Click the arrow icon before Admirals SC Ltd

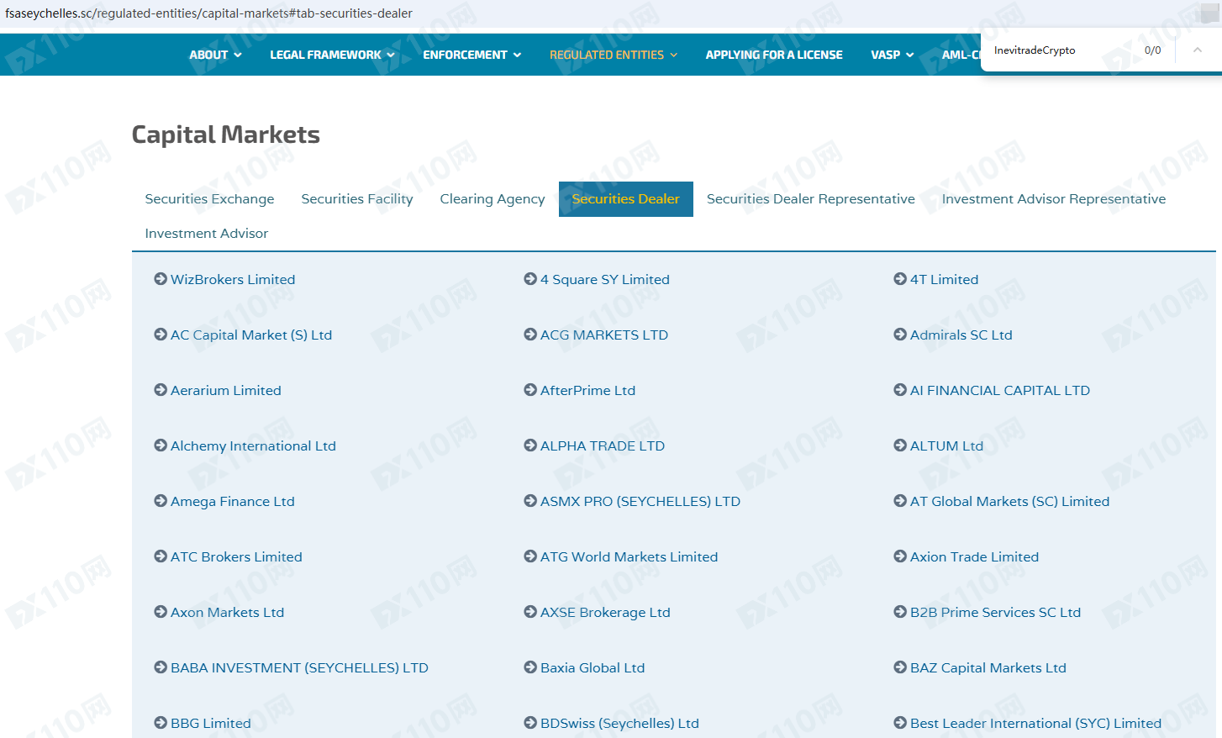900,335
